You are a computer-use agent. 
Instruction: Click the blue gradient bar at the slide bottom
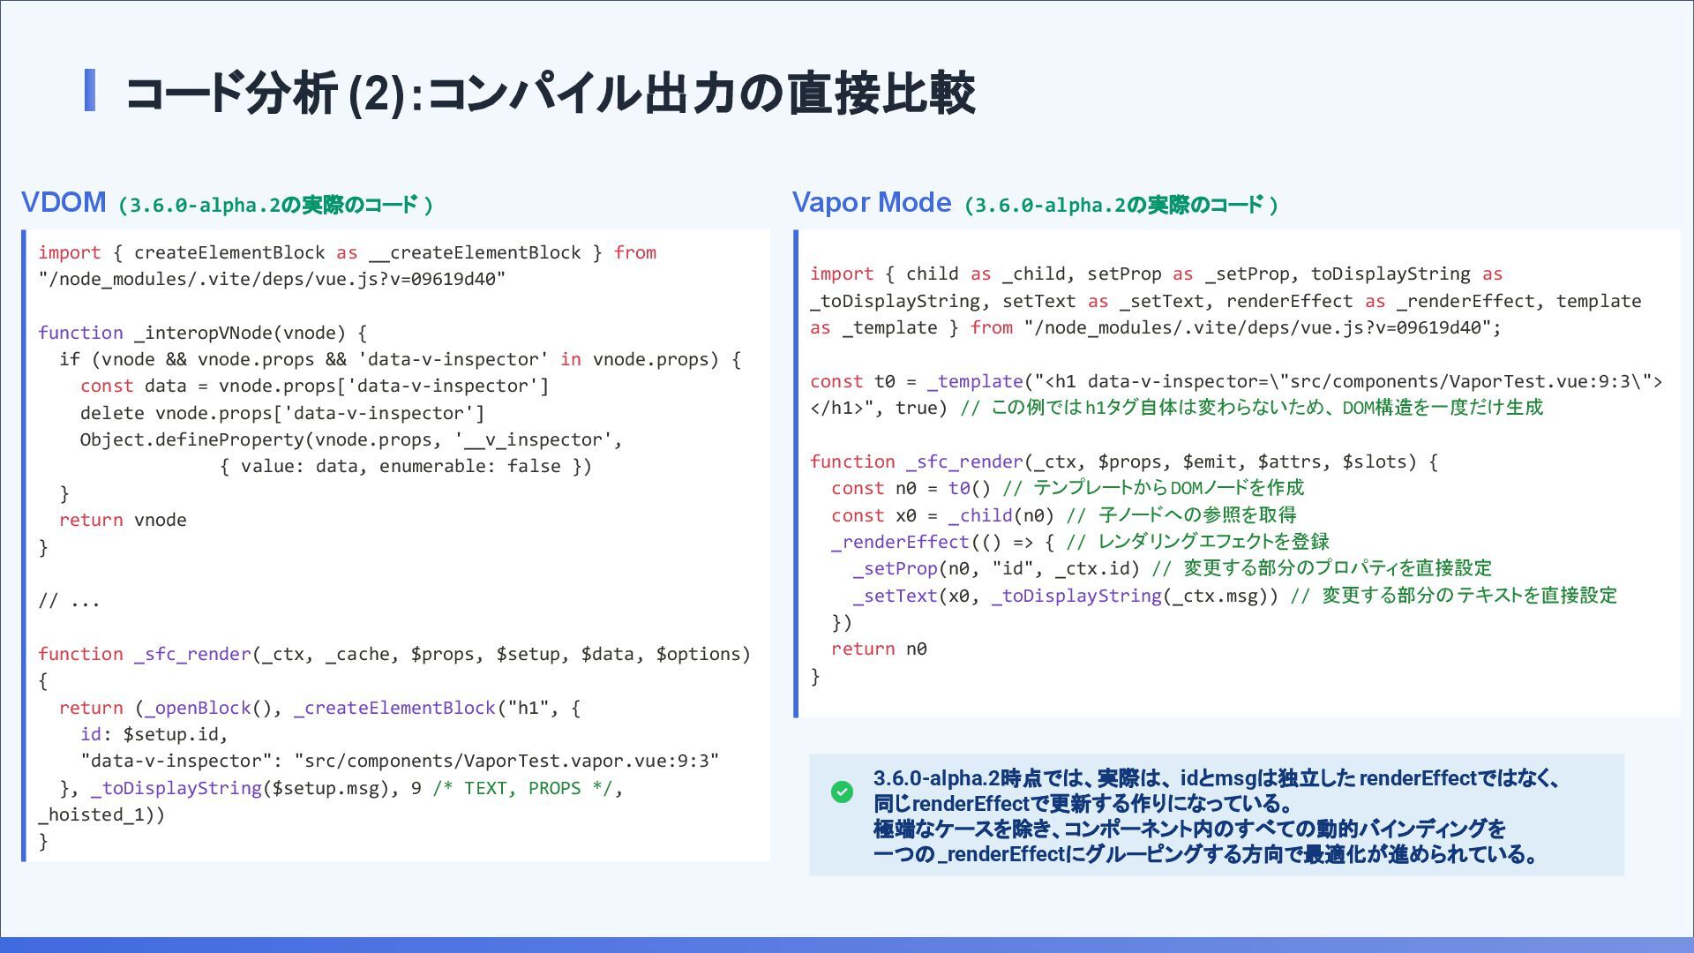847,944
